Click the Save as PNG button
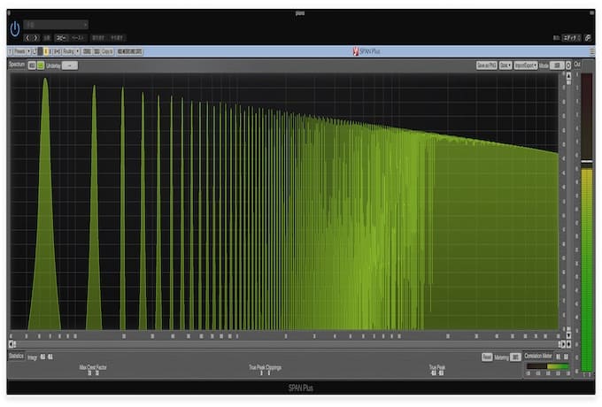 (486, 65)
